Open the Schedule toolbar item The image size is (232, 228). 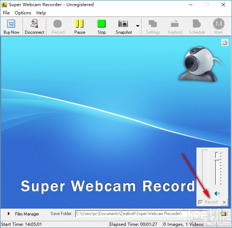click(x=197, y=27)
